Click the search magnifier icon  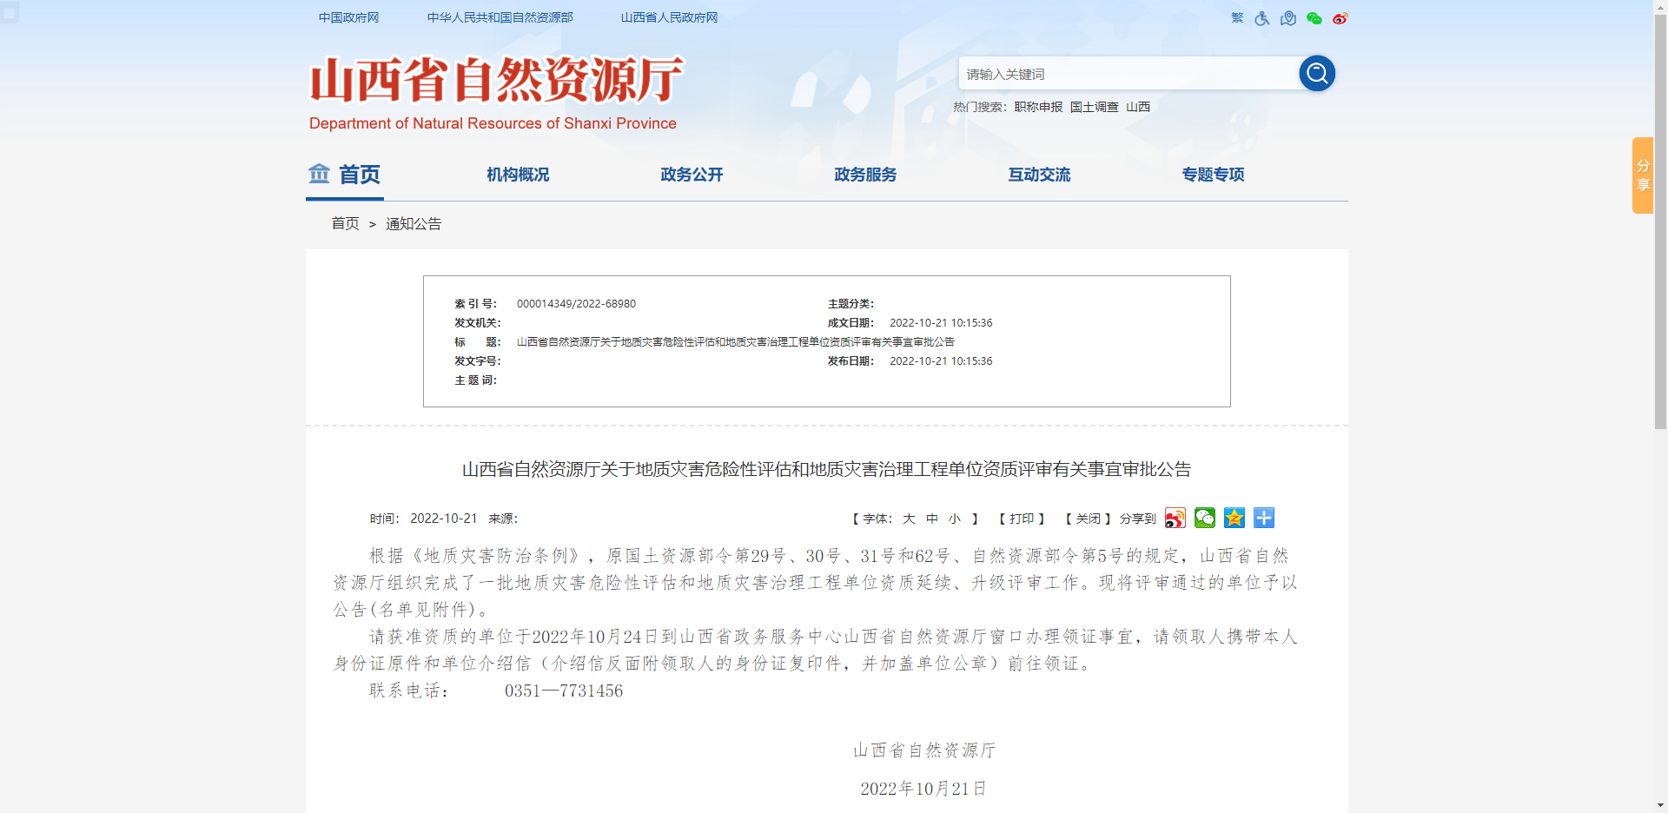point(1316,73)
